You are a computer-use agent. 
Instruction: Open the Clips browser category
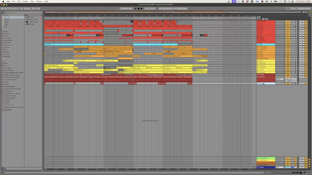[x=6, y=50]
